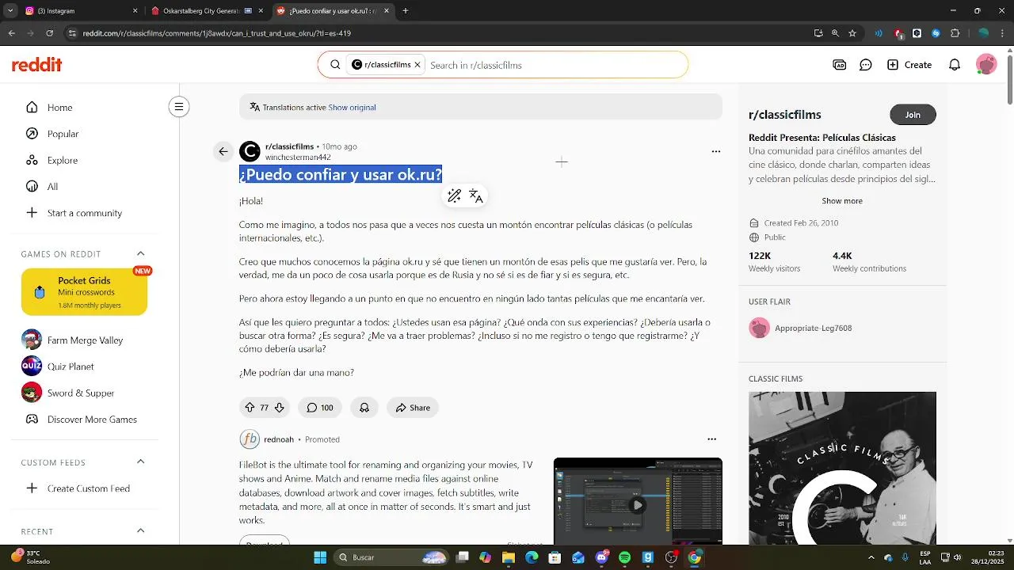Collapse the Recent section
Screen dimensions: 1014x570
coord(141,531)
